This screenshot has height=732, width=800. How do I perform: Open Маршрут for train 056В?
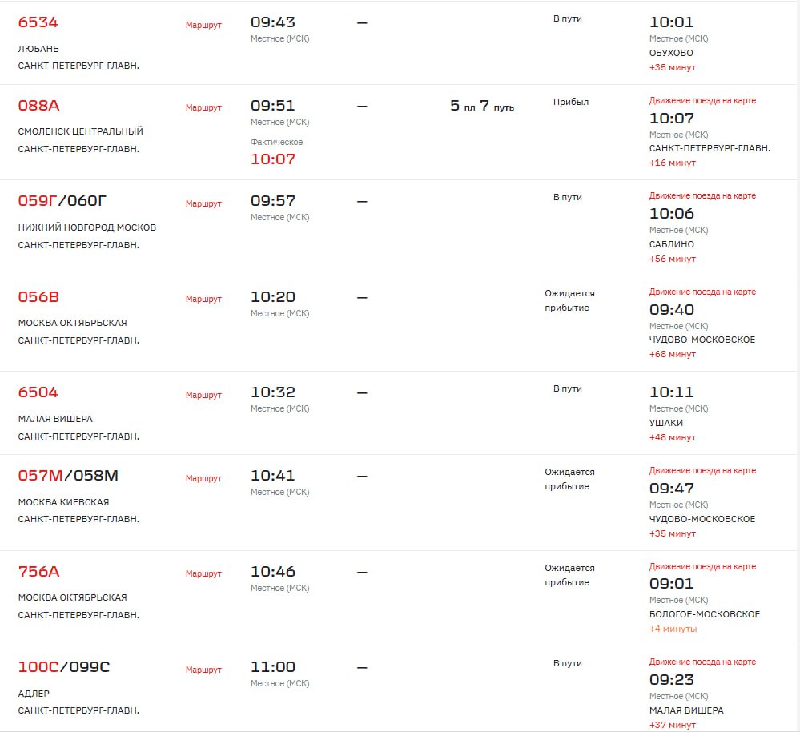pyautogui.click(x=203, y=299)
